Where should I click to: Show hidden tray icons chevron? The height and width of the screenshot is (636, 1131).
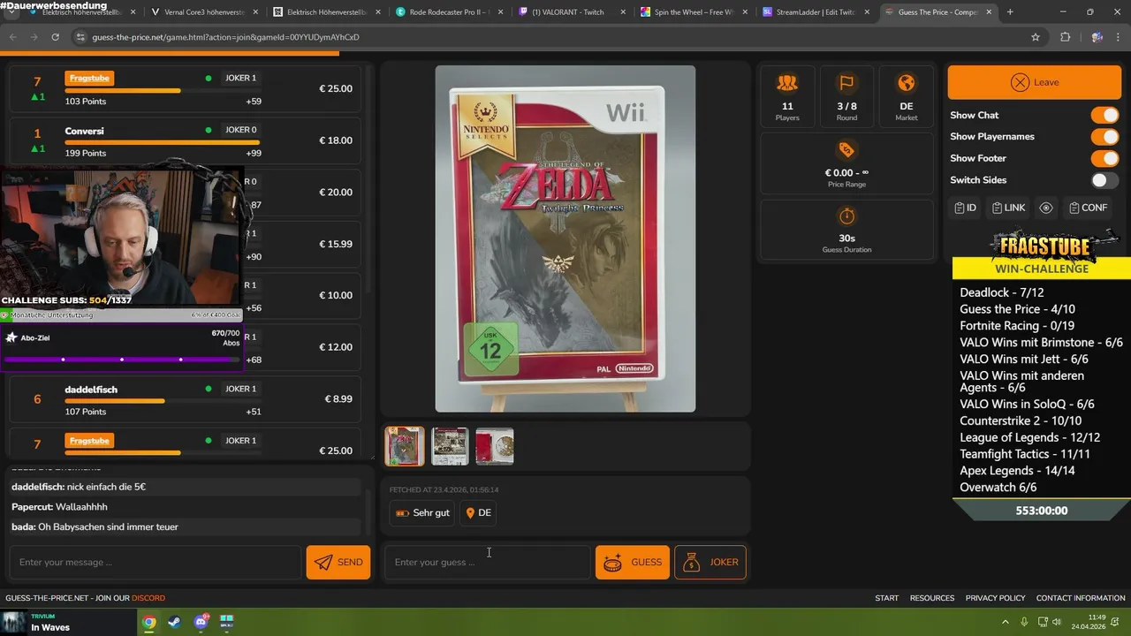pos(1005,622)
